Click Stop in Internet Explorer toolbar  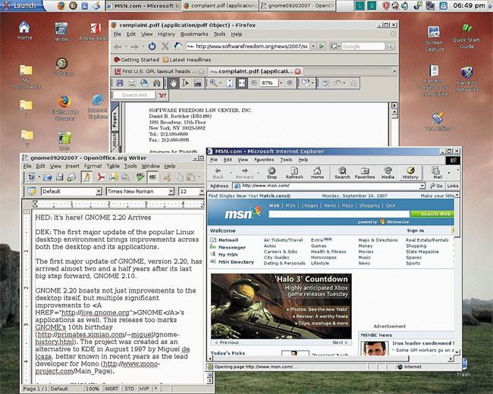[272, 173]
